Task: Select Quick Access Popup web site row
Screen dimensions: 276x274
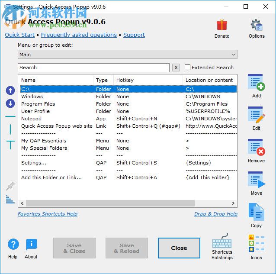Action: tap(128, 126)
